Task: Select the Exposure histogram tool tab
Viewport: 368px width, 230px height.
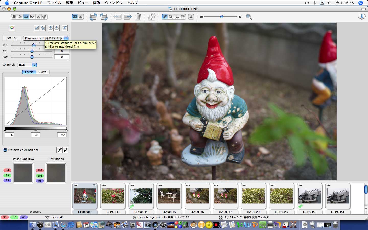Action: coord(26,17)
